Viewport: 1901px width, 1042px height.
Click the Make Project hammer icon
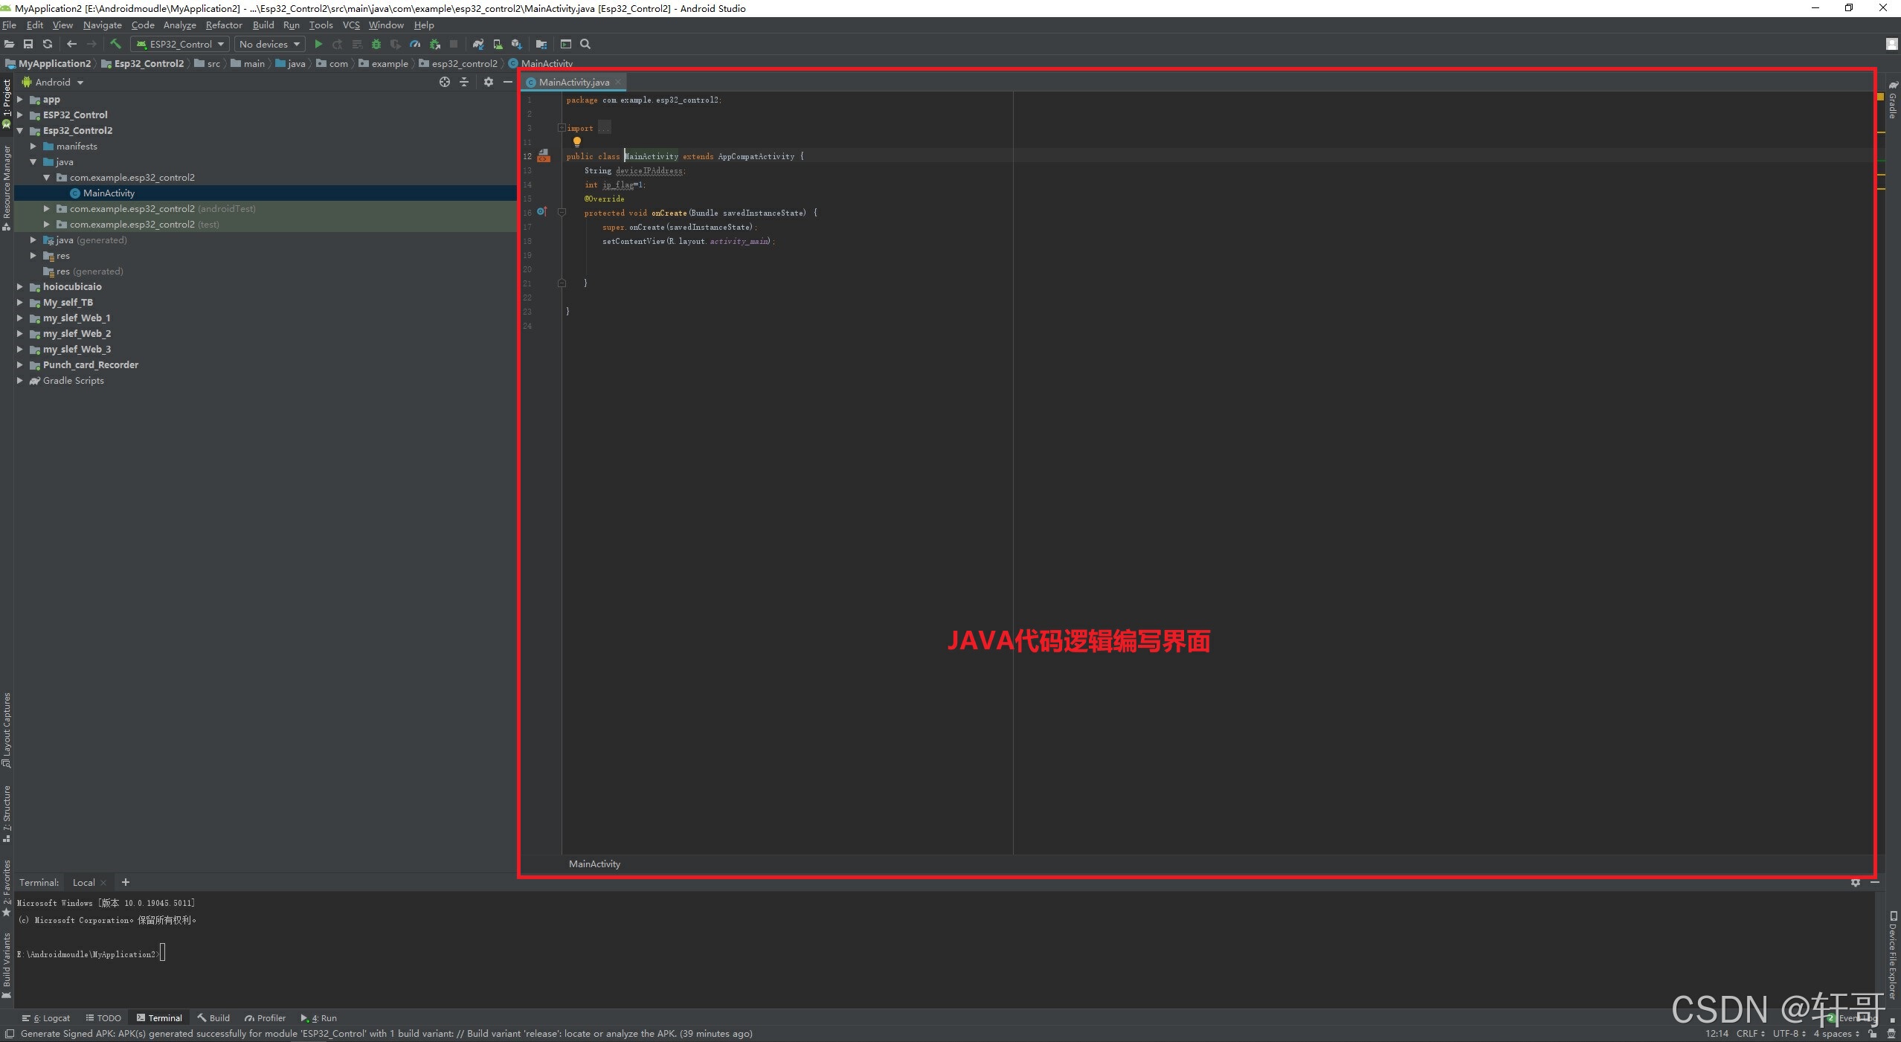[x=115, y=44]
